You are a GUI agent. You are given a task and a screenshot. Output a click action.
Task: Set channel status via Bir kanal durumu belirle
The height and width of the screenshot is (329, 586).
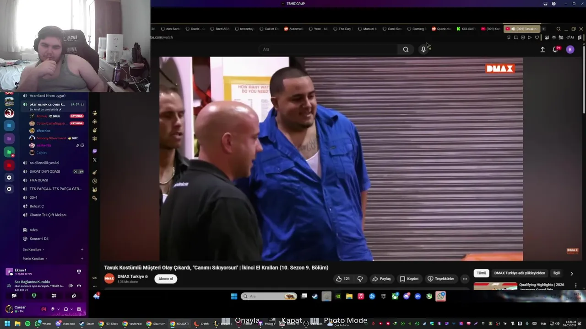click(x=46, y=109)
